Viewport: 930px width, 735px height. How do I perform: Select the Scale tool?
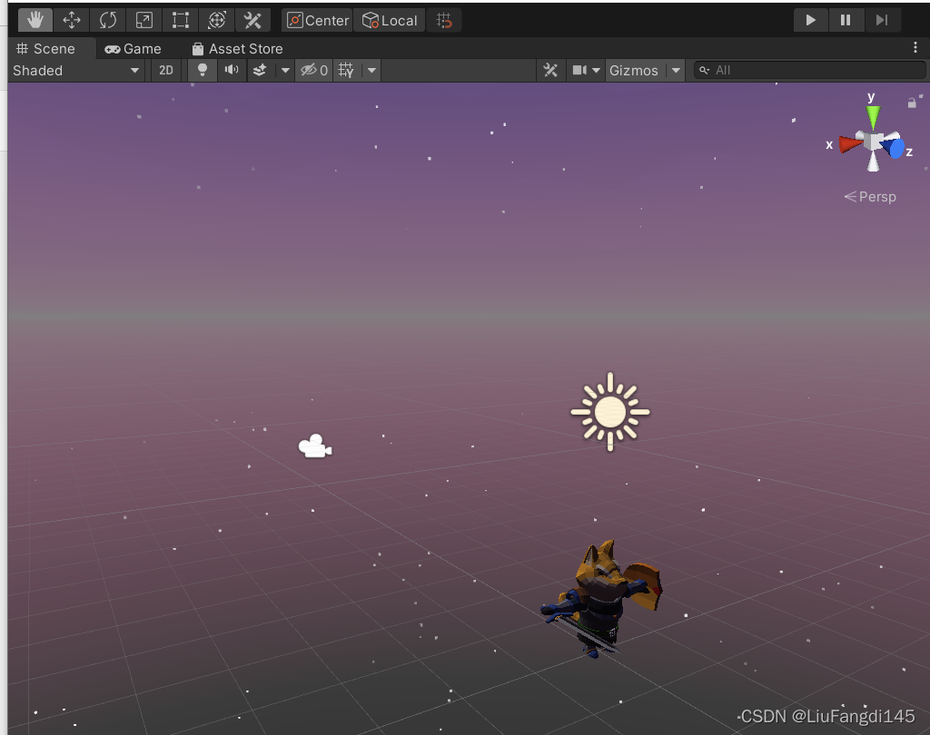click(144, 20)
